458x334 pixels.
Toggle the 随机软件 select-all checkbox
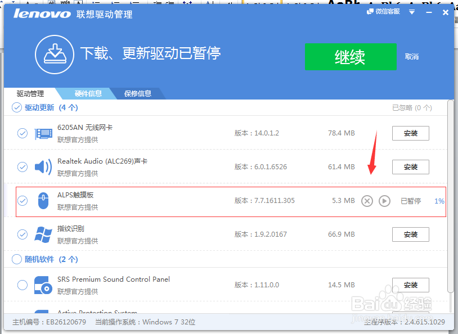[x=17, y=259]
